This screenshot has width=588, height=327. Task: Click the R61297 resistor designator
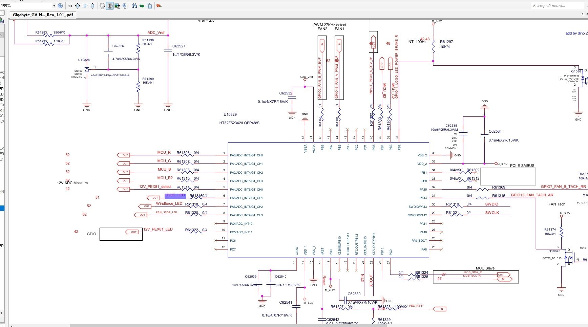coord(446,42)
